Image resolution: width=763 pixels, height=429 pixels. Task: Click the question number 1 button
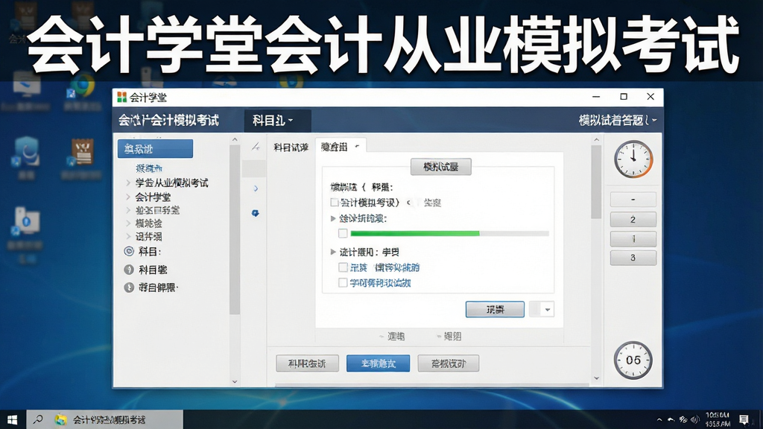coord(633,239)
